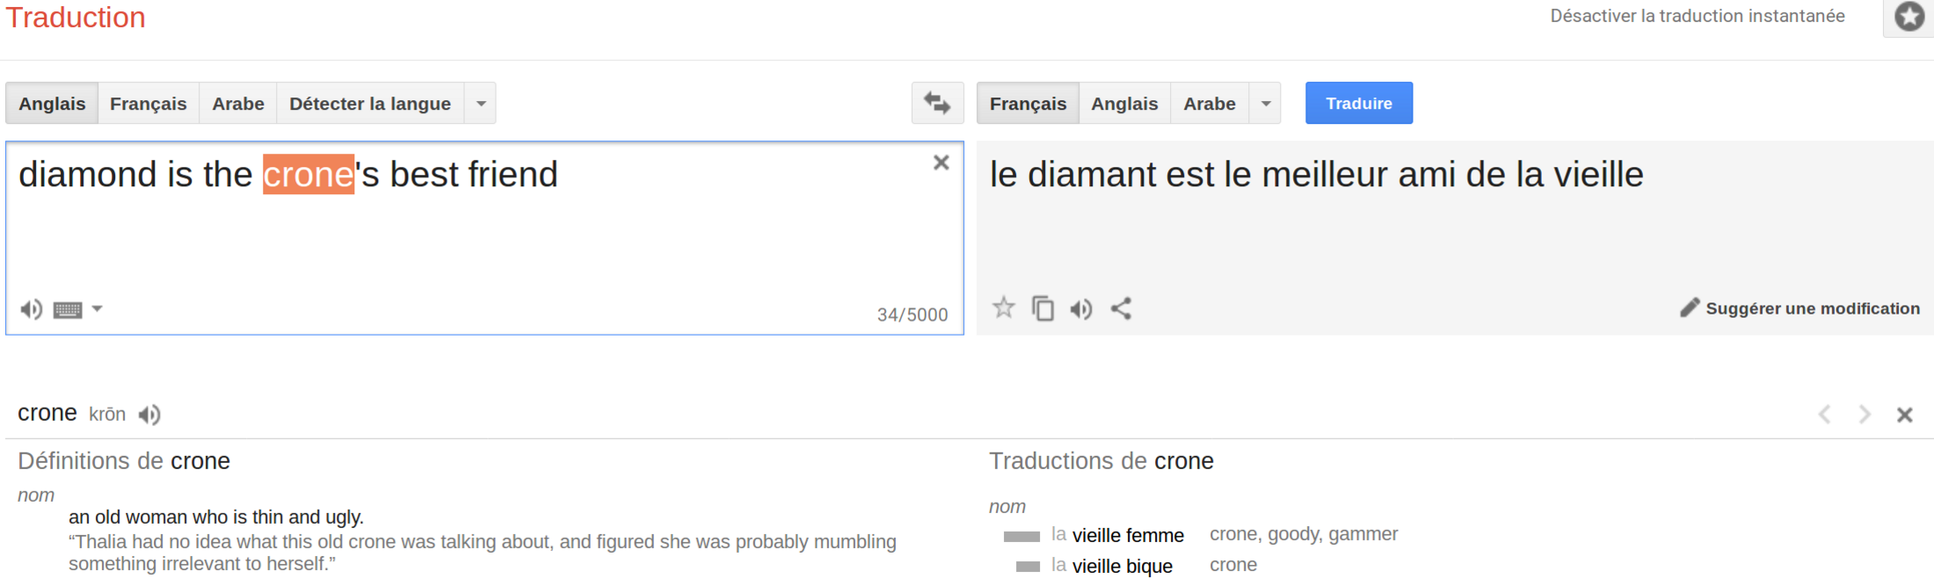Hear pronunciation of the word crone

tap(149, 415)
